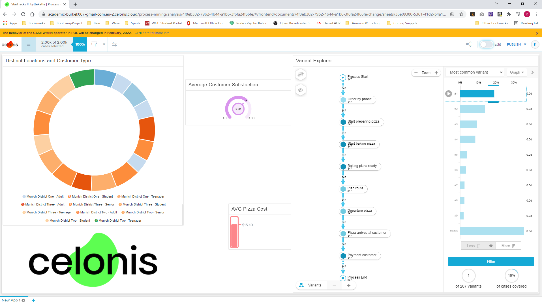The height and width of the screenshot is (304, 542).
Task: Click the selection tool icon
Action: [94, 44]
